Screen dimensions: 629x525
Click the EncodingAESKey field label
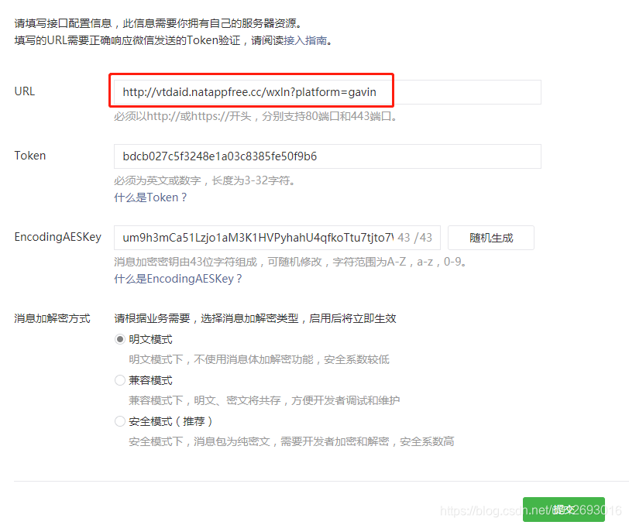58,237
